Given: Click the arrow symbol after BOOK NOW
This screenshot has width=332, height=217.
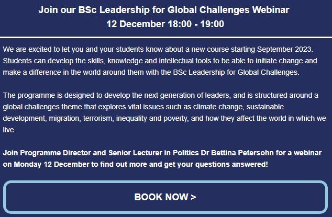Looking at the screenshot, I should coord(193,197).
